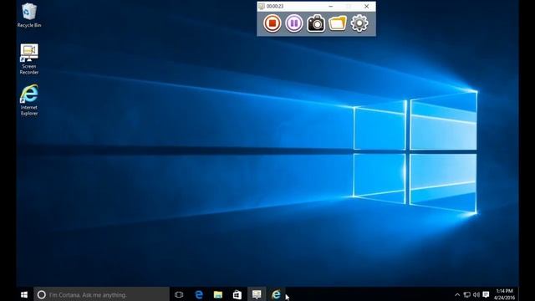Image resolution: width=535 pixels, height=301 pixels.
Task: Click the Cortana circle icon
Action: point(41,295)
